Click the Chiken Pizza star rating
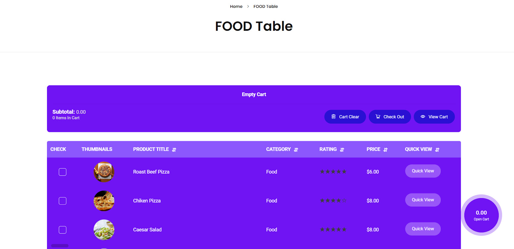The height and width of the screenshot is (249, 514). (333, 201)
